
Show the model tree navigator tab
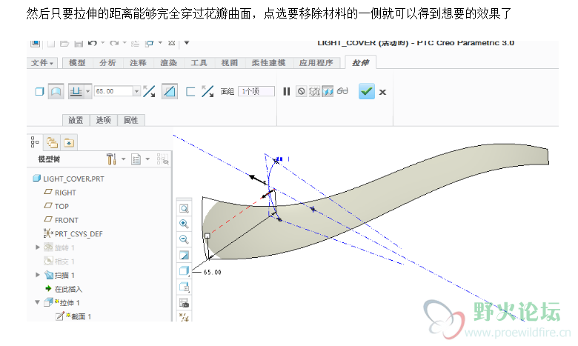(x=35, y=142)
